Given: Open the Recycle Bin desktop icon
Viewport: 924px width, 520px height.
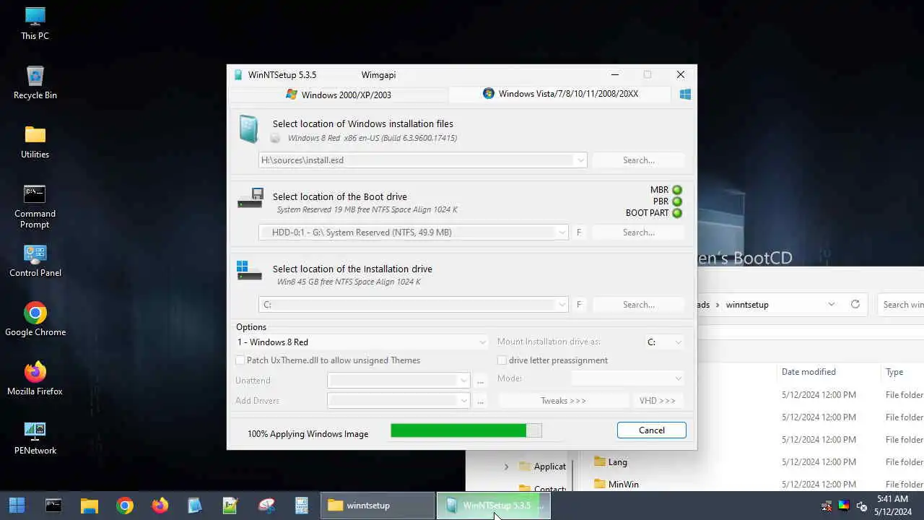Looking at the screenshot, I should click(35, 83).
